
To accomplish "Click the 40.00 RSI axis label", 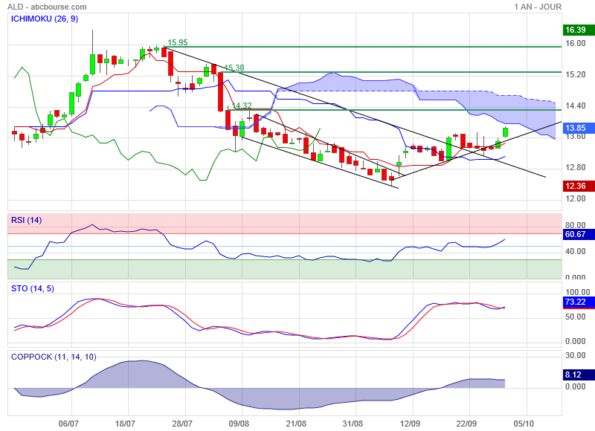I will pyautogui.click(x=575, y=251).
